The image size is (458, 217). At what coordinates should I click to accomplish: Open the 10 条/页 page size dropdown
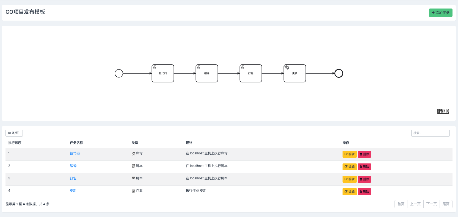(x=14, y=133)
